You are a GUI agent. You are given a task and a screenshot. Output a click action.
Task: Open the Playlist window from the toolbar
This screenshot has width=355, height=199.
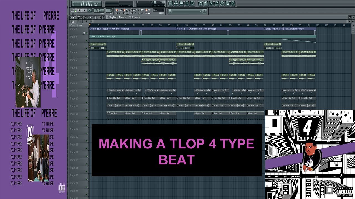171,3
